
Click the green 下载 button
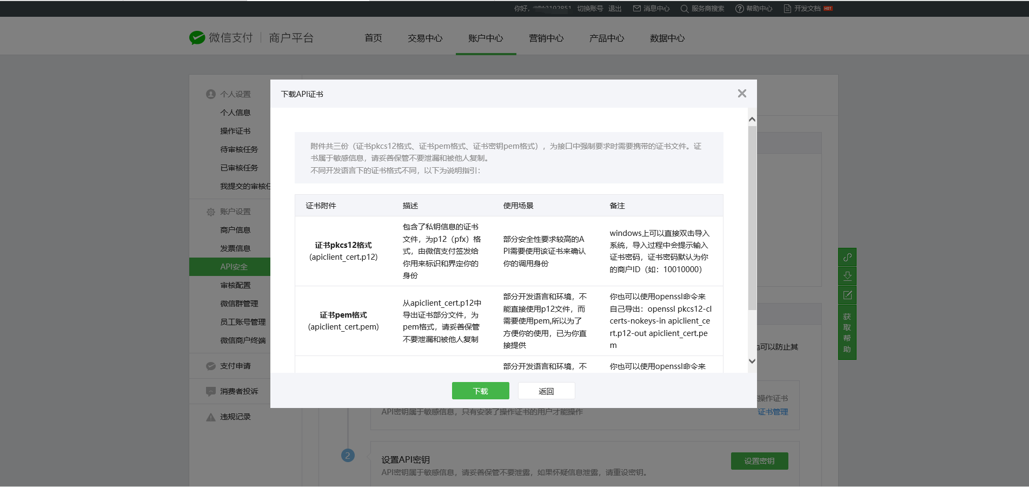pyautogui.click(x=480, y=391)
